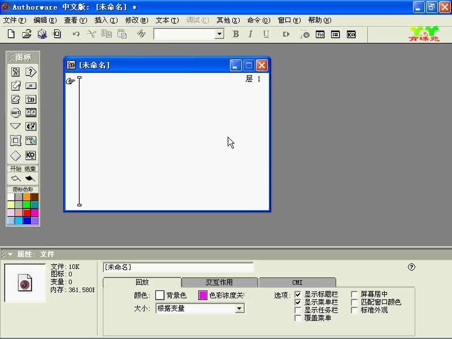Click the Open file toolbar icon
452x339 pixels.
pyautogui.click(x=27, y=34)
